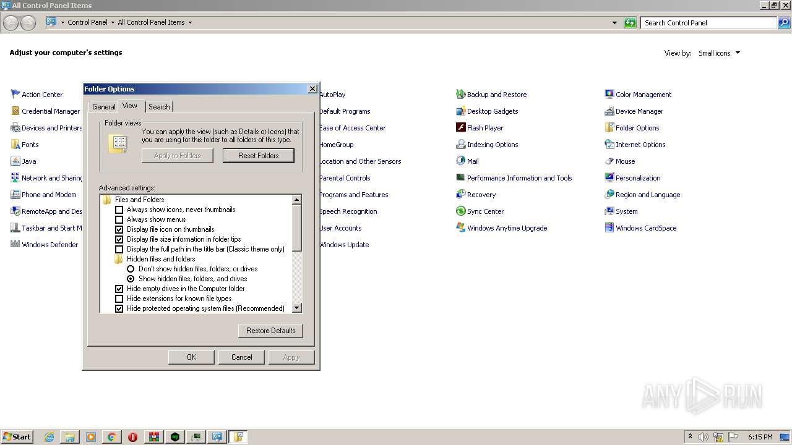792x445 pixels.
Task: Check the 'Always show menus' option
Action: click(119, 219)
